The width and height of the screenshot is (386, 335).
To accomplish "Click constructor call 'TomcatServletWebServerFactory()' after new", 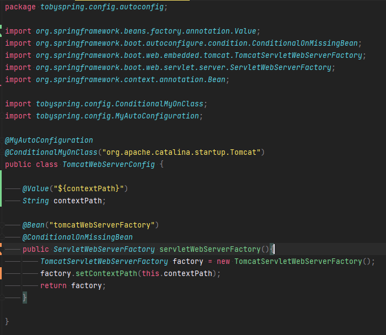I will [303, 261].
